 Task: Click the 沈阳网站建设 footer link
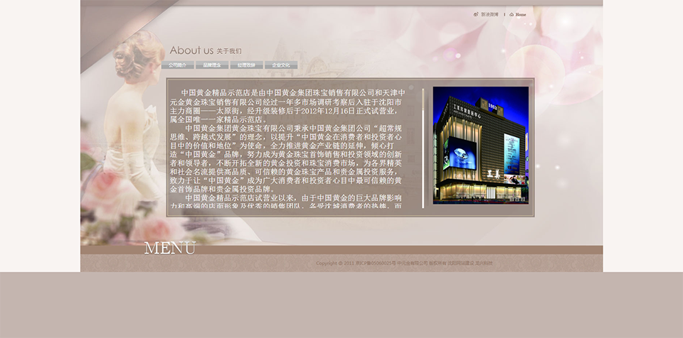(x=460, y=263)
